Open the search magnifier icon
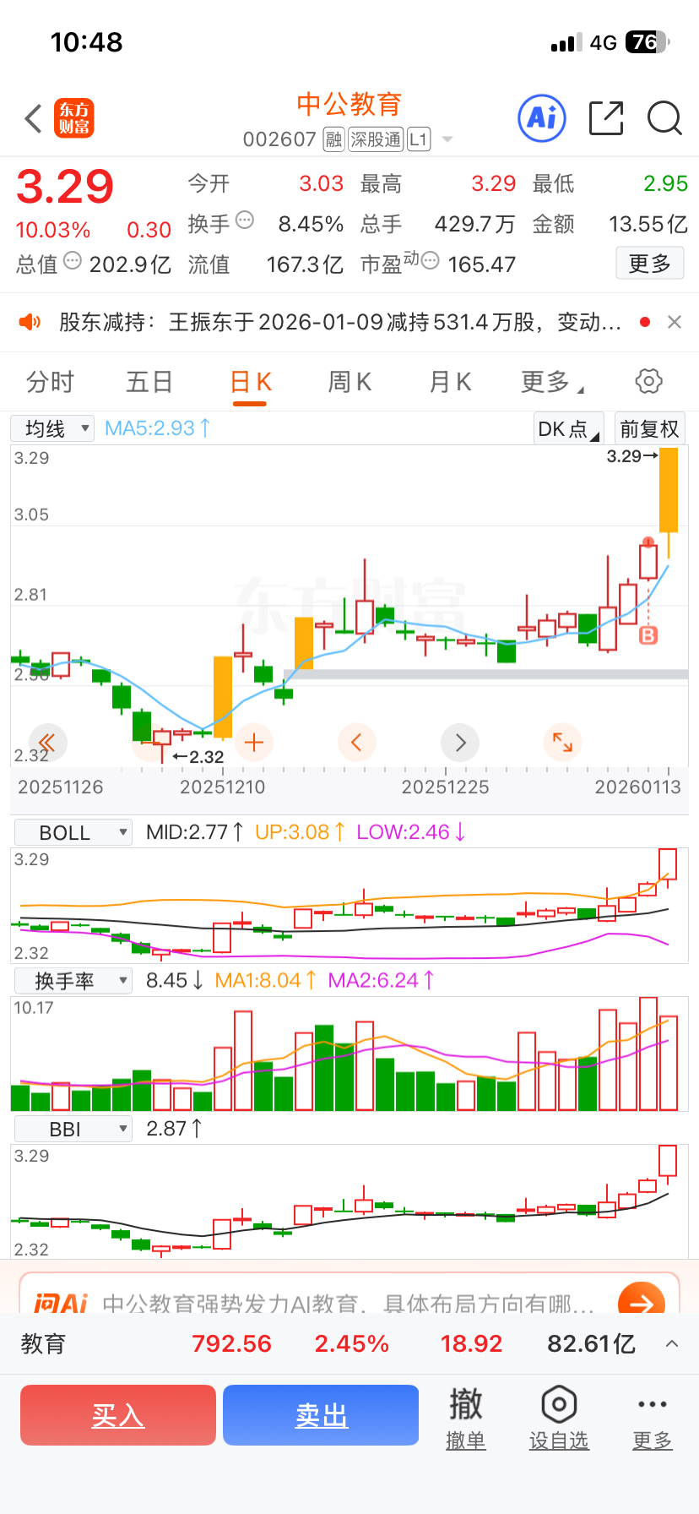The width and height of the screenshot is (699, 1514). pyautogui.click(x=664, y=117)
